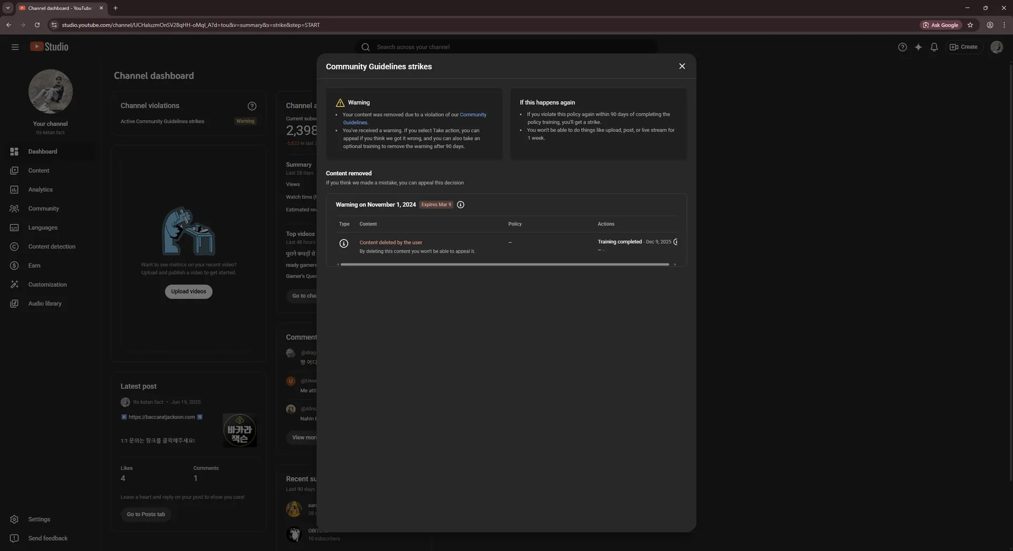The width and height of the screenshot is (1013, 551).
Task: Click the type info icon in warning row
Action: tap(343, 243)
